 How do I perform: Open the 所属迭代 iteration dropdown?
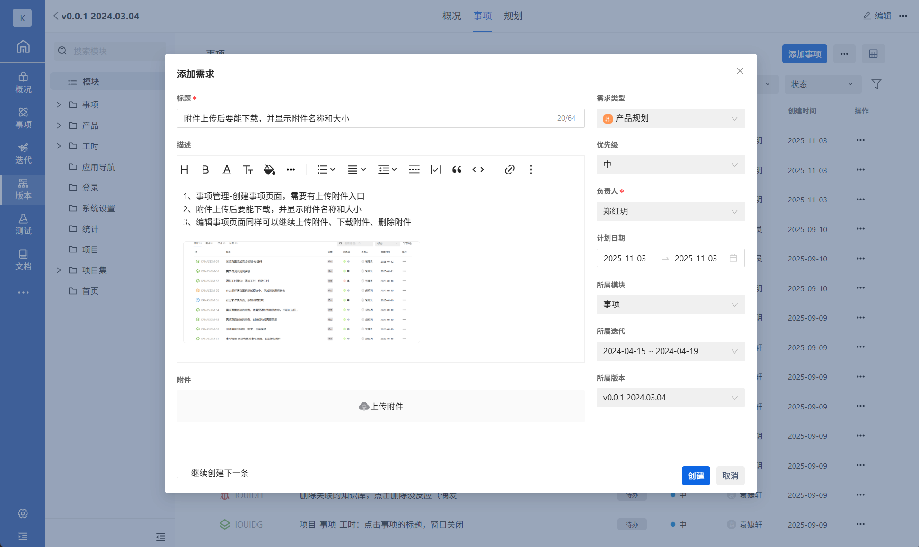pos(670,351)
